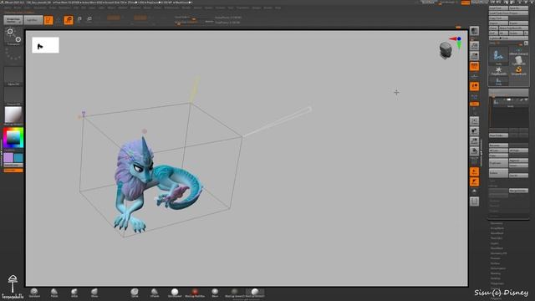Select the SkinShade4 white material sphere
The width and height of the screenshot is (535, 301).
coord(175,293)
